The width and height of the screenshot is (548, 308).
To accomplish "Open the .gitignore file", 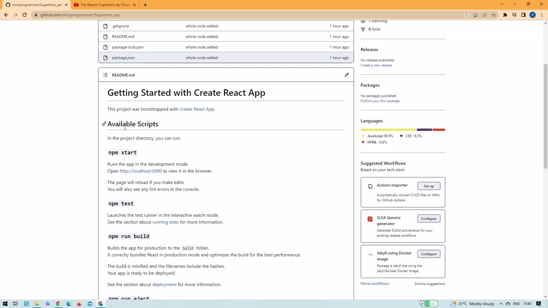I will [x=120, y=26].
